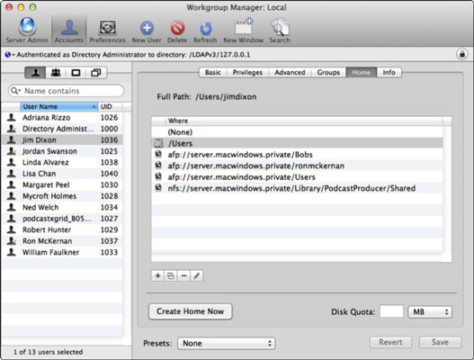Screen dimensions: 474x360
Task: Select user Jim Dixon
Action: 62,140
